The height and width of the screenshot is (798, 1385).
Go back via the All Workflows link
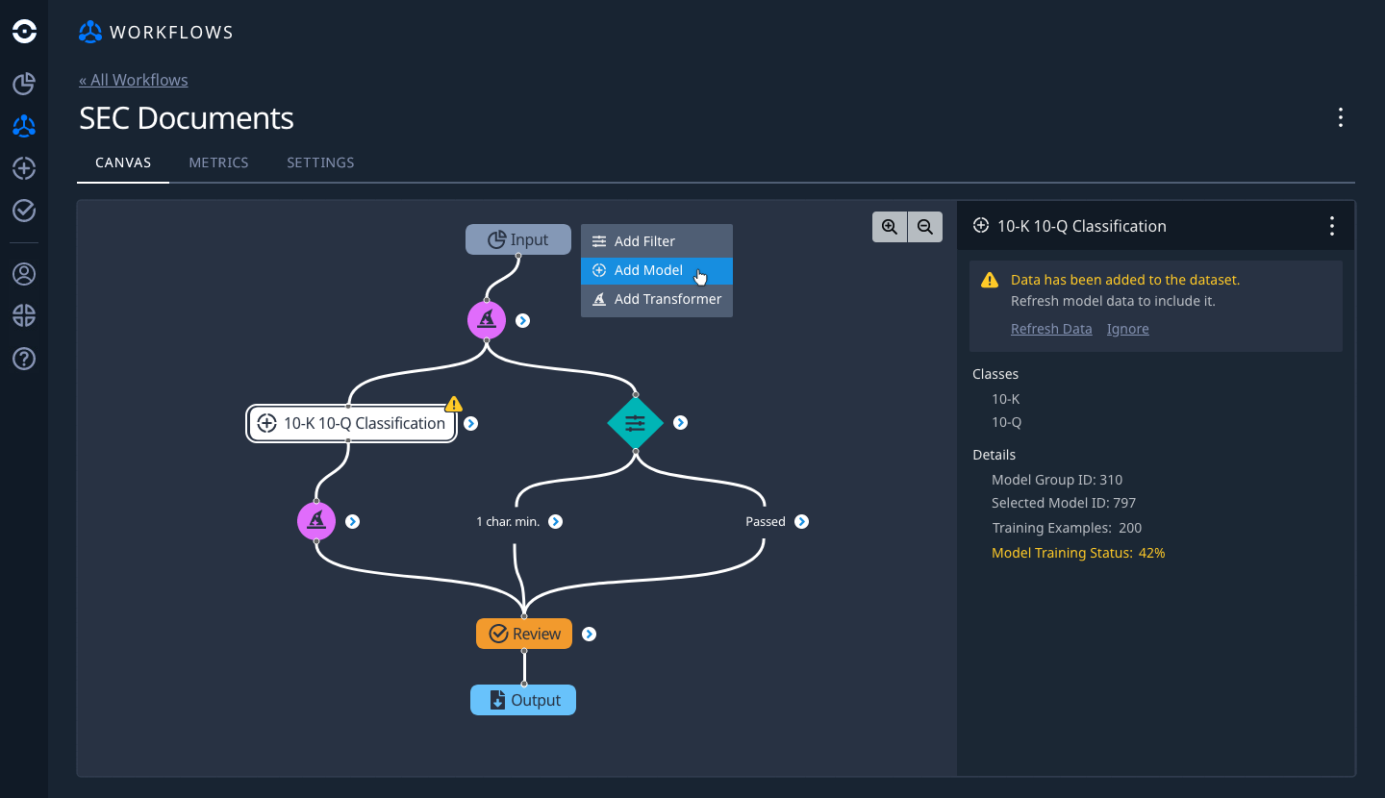coord(133,80)
